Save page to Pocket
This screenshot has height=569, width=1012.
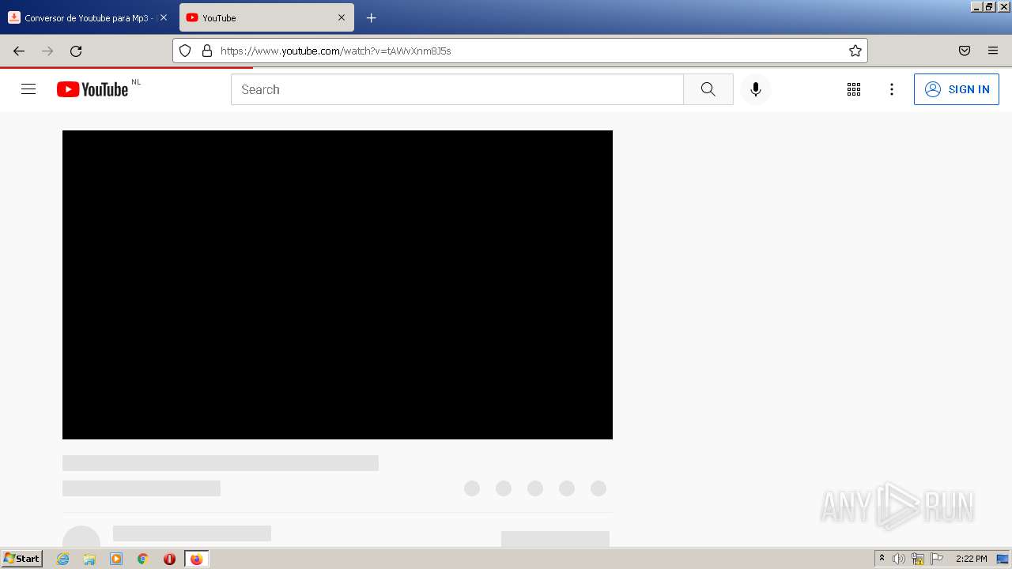[965, 51]
